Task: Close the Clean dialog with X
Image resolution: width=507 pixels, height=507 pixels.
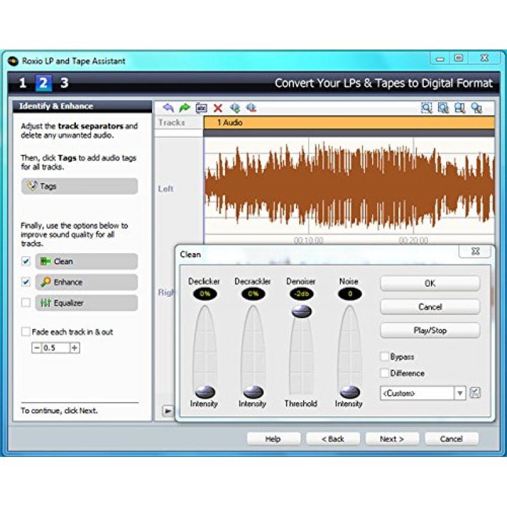Action: [x=475, y=251]
